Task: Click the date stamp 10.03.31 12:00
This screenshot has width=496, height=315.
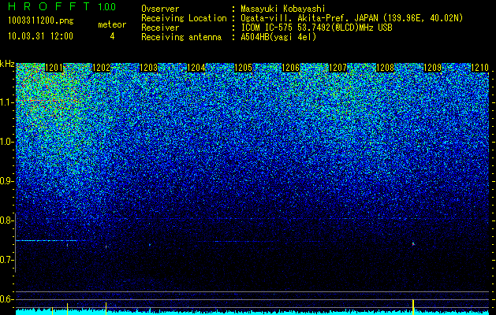Action: coord(40,36)
